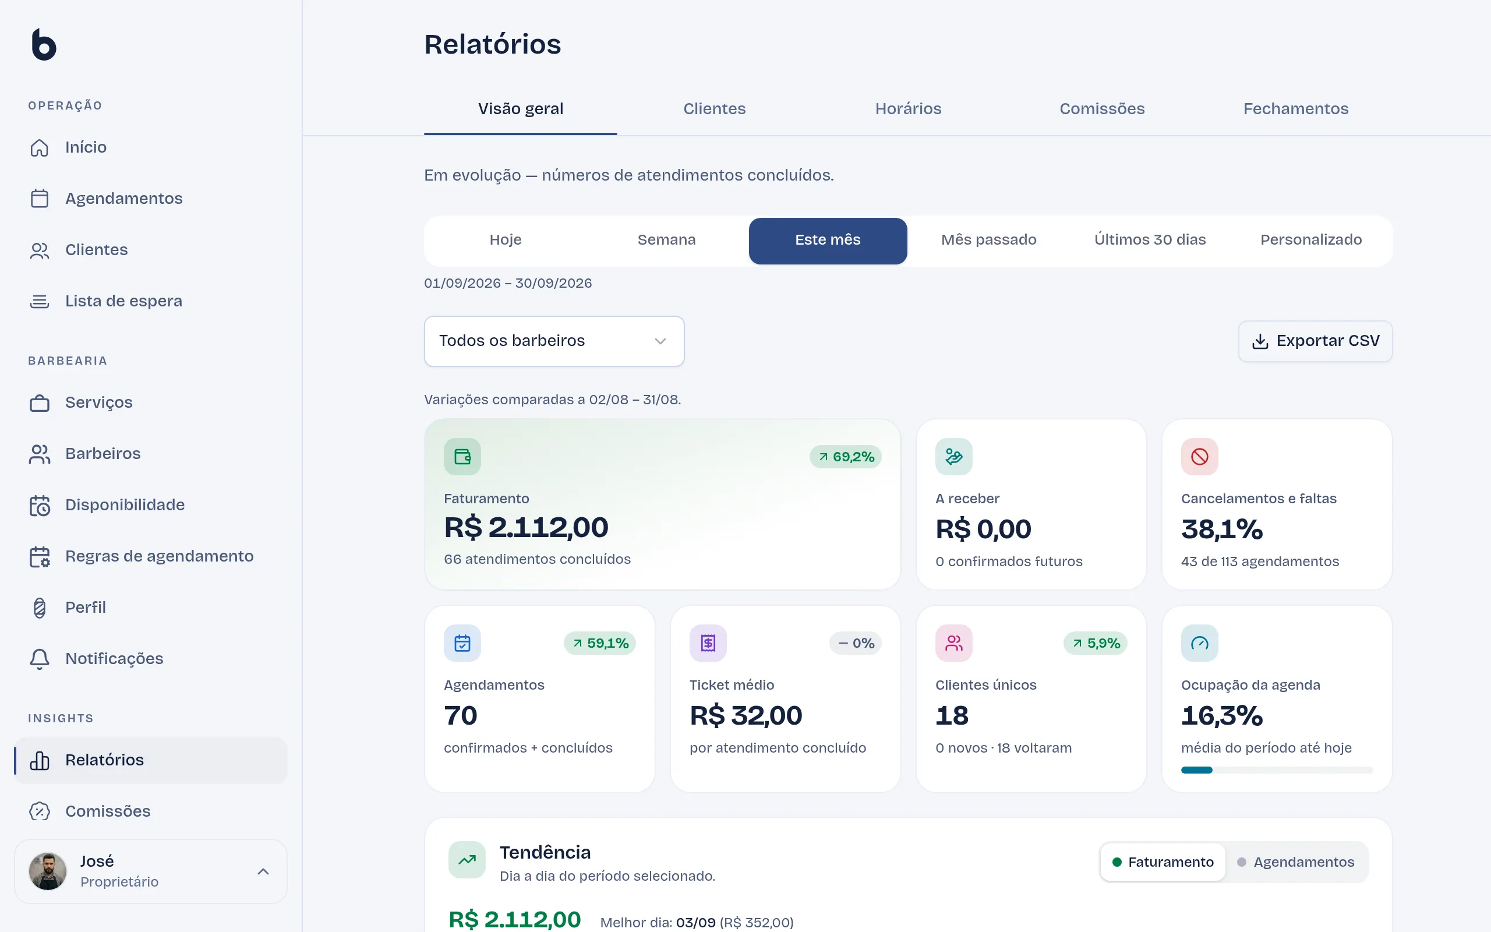Open the Todos os barbeiros dropdown
This screenshot has height=932, width=1491.
[554, 341]
